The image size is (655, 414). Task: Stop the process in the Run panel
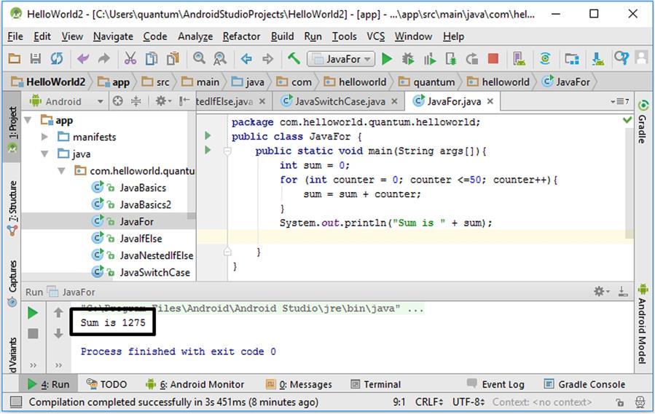[33, 333]
